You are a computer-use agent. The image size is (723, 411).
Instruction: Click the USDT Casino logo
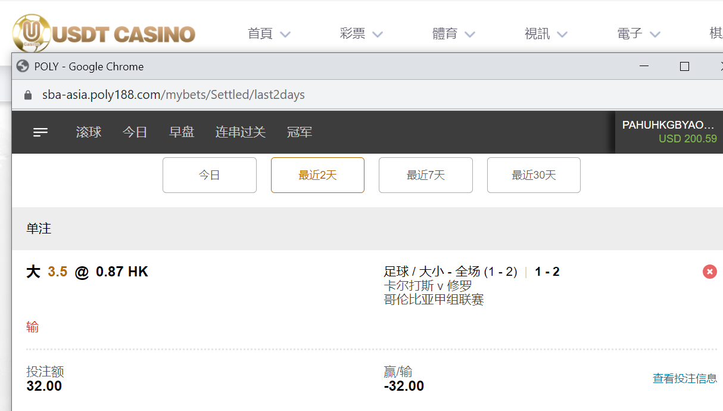pyautogui.click(x=104, y=33)
